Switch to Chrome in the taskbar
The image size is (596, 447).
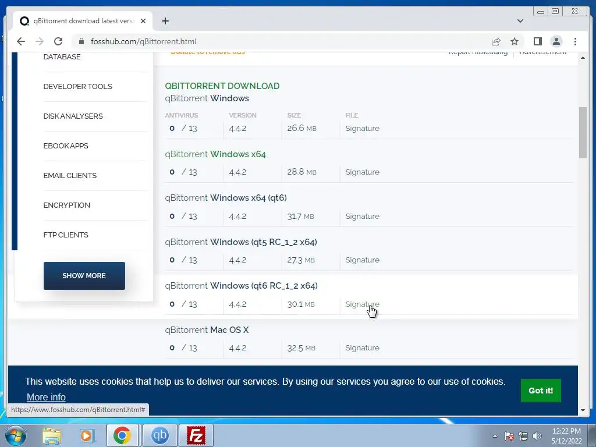(122, 435)
